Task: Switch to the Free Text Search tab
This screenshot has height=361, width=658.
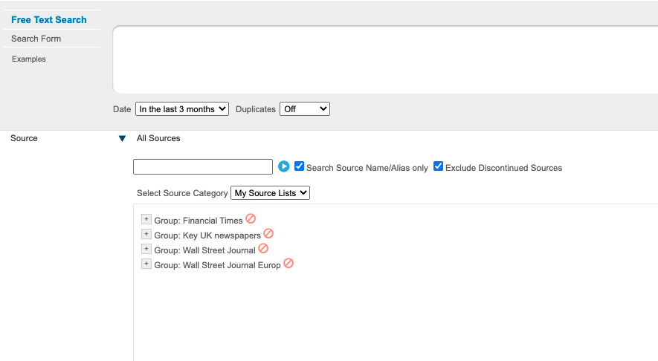Action: [x=49, y=20]
